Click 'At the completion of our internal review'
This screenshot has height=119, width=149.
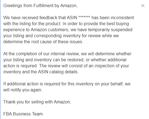point(41,54)
